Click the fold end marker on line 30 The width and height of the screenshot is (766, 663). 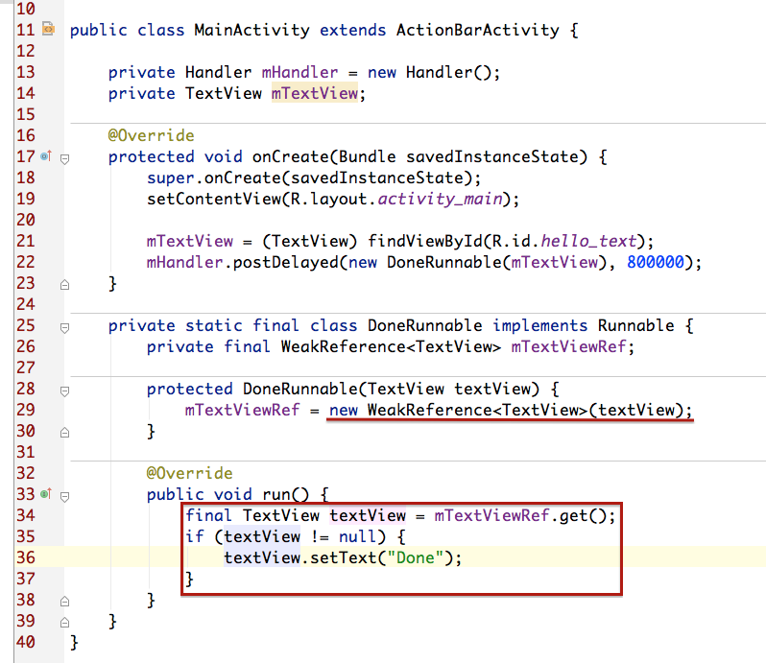64,433
